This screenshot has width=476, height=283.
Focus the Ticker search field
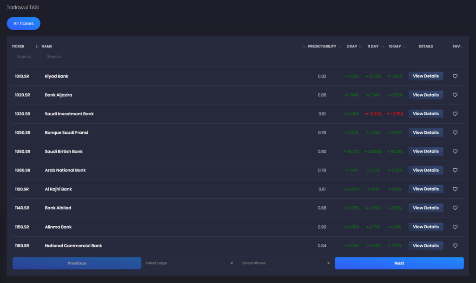26,56
